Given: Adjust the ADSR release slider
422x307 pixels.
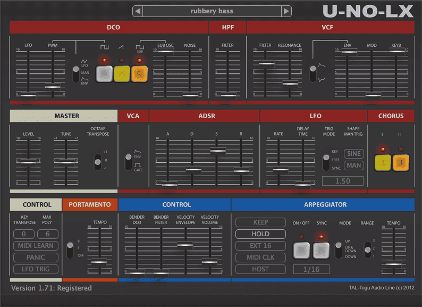Looking at the screenshot, I should pos(241,171).
